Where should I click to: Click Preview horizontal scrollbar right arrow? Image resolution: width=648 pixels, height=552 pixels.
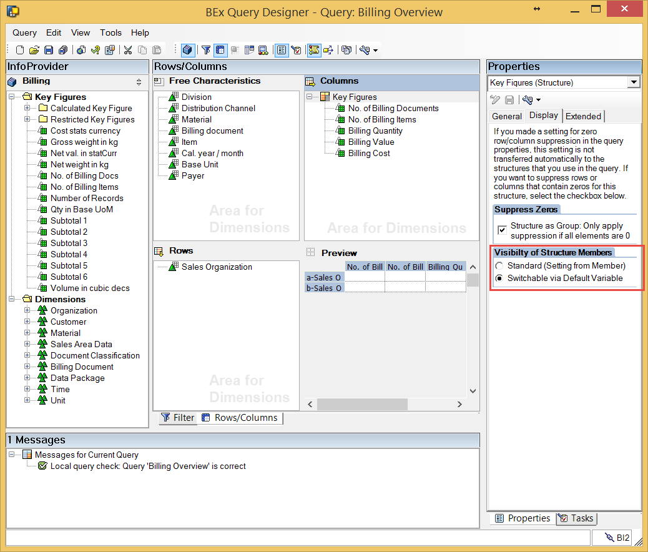pyautogui.click(x=459, y=405)
